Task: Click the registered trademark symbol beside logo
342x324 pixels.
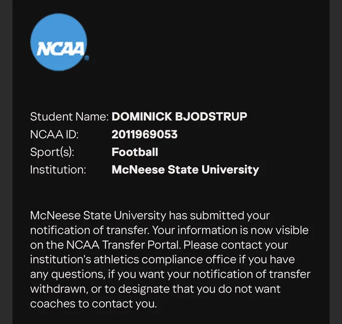Action: pos(87,58)
